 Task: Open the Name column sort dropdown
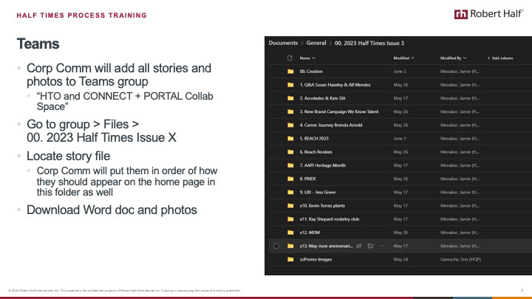pos(307,58)
